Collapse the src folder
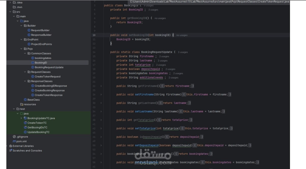306x169 pixels. 10,12
